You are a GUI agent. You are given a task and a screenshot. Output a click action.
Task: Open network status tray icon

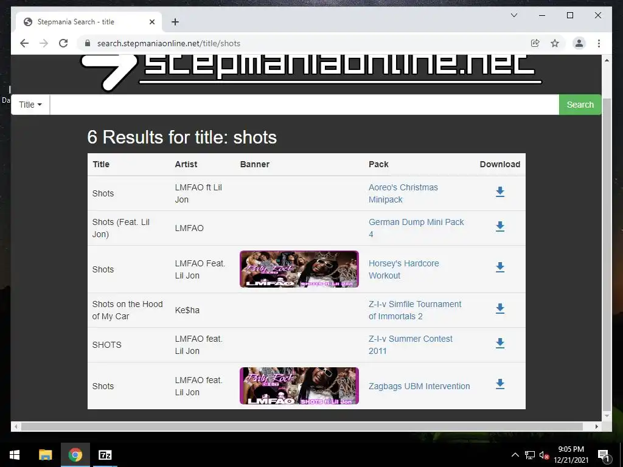(x=530, y=455)
